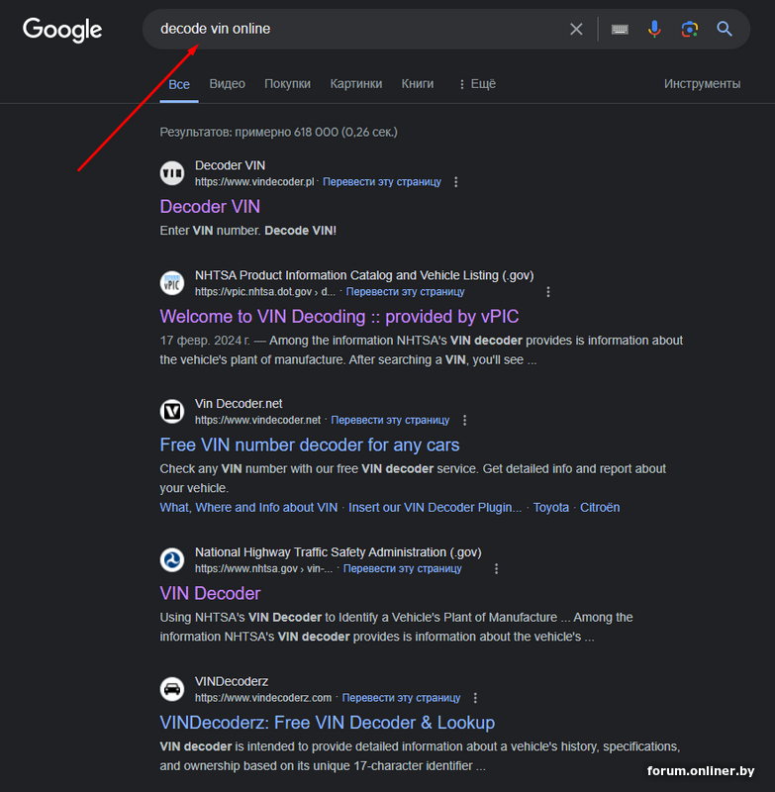The image size is (775, 792).
Task: Open Google Lens image search icon
Action: pos(689,29)
